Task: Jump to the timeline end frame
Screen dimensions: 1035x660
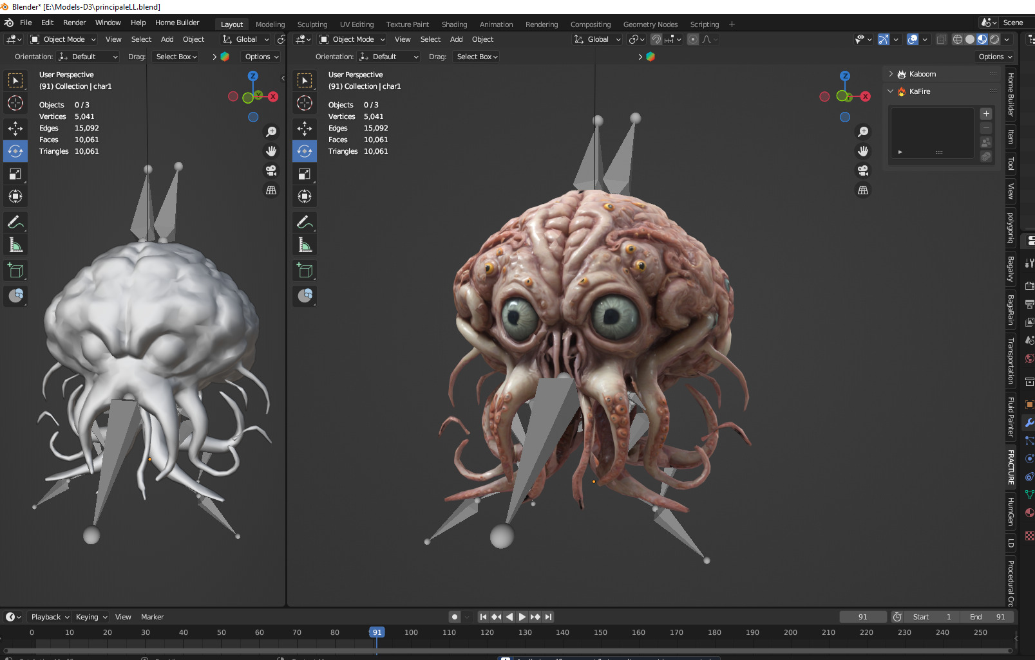Action: 549,617
